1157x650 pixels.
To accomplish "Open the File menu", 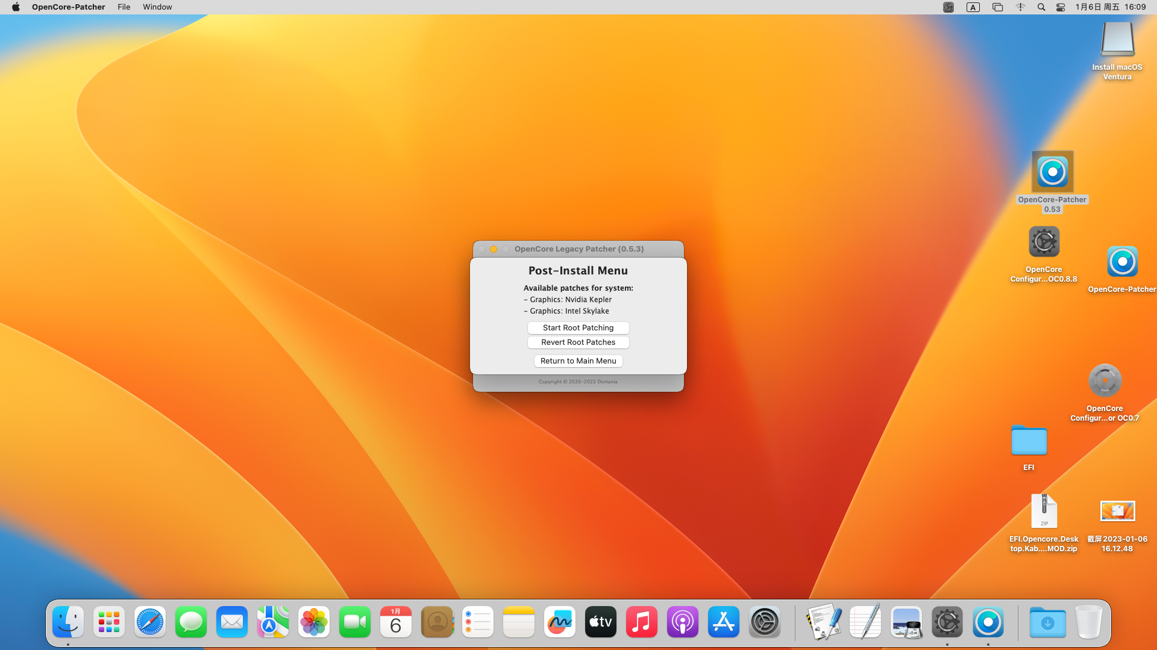I will [124, 7].
